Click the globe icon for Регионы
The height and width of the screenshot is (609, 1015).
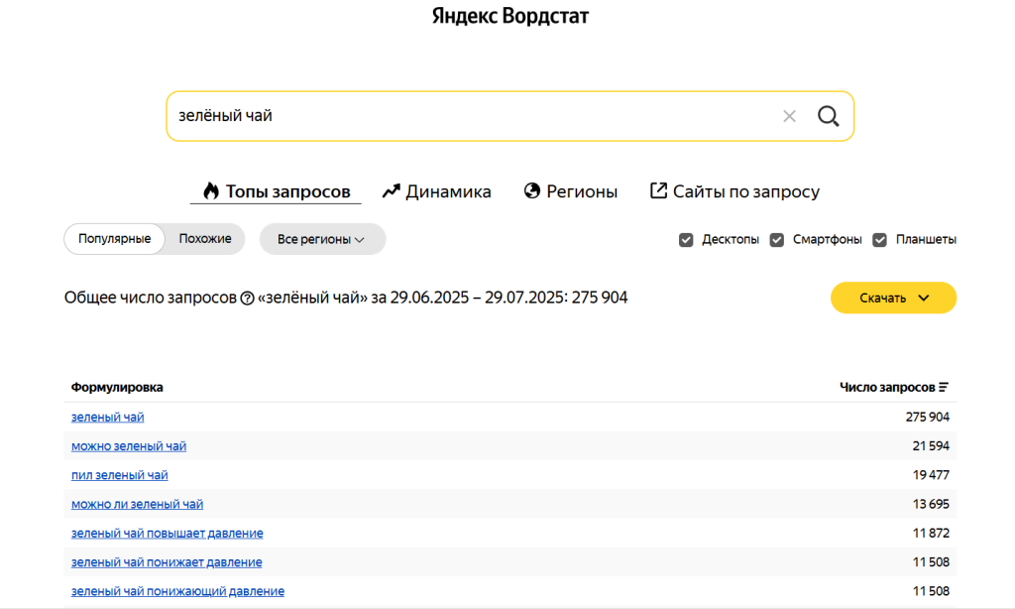tap(532, 191)
